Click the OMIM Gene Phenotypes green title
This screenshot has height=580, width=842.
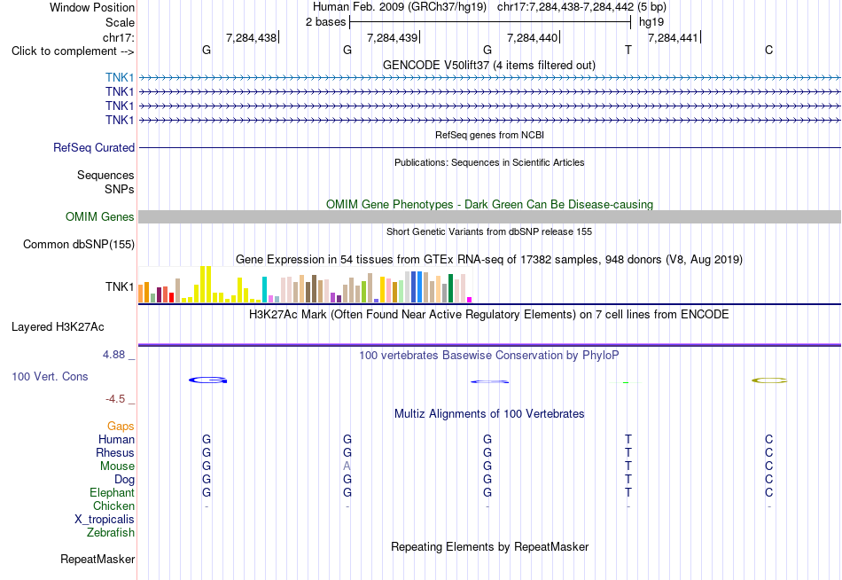489,204
